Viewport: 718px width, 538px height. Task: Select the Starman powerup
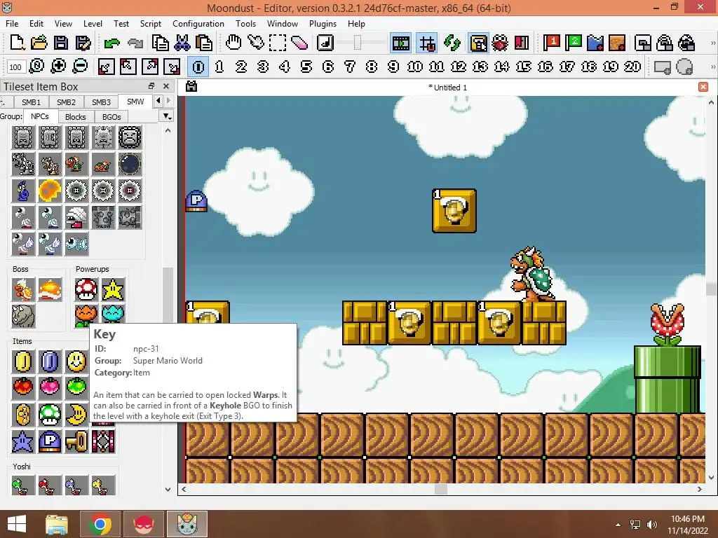click(113, 289)
